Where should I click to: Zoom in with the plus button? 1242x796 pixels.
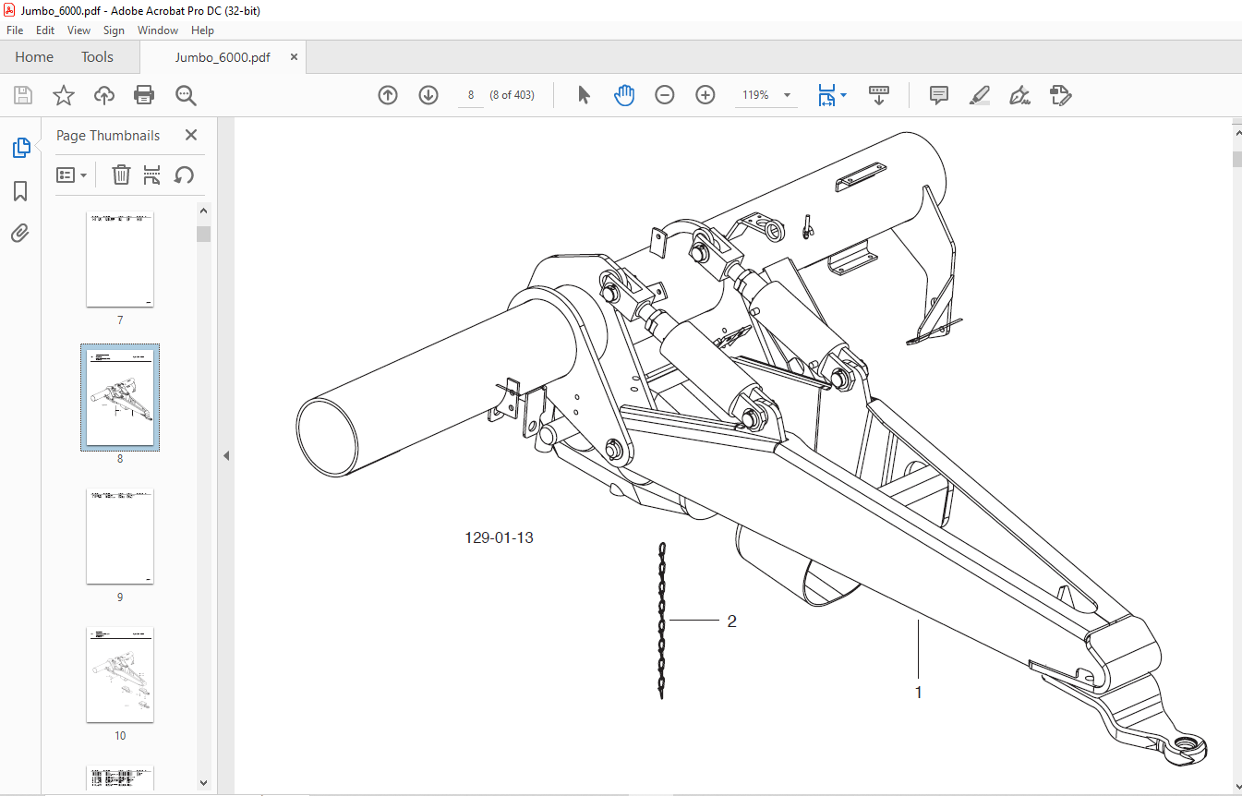click(705, 95)
